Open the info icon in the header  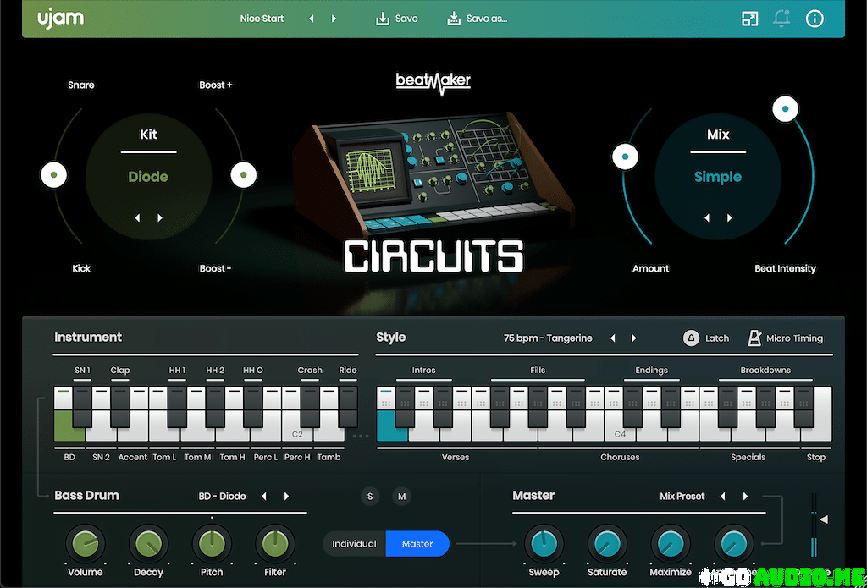pos(815,19)
